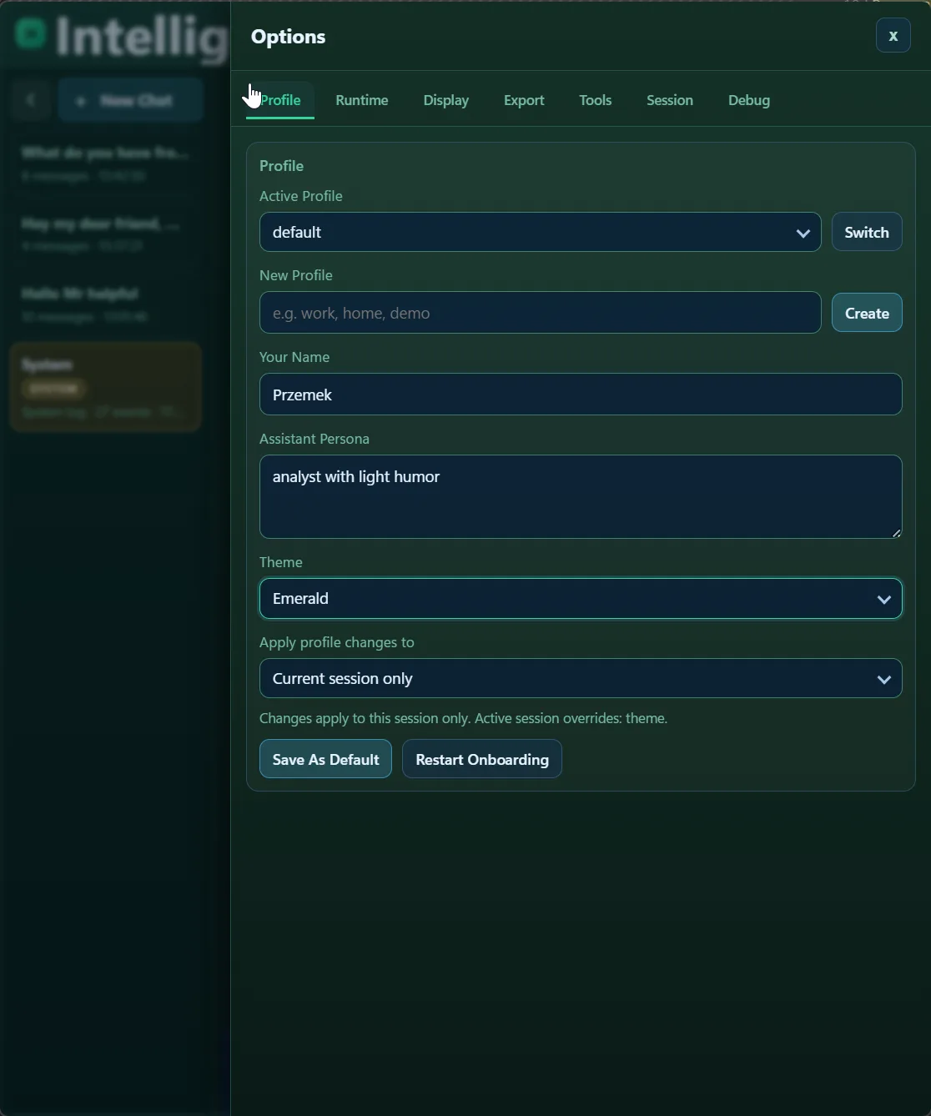Open the Theme dropdown
The height and width of the screenshot is (1116, 931).
(883, 599)
